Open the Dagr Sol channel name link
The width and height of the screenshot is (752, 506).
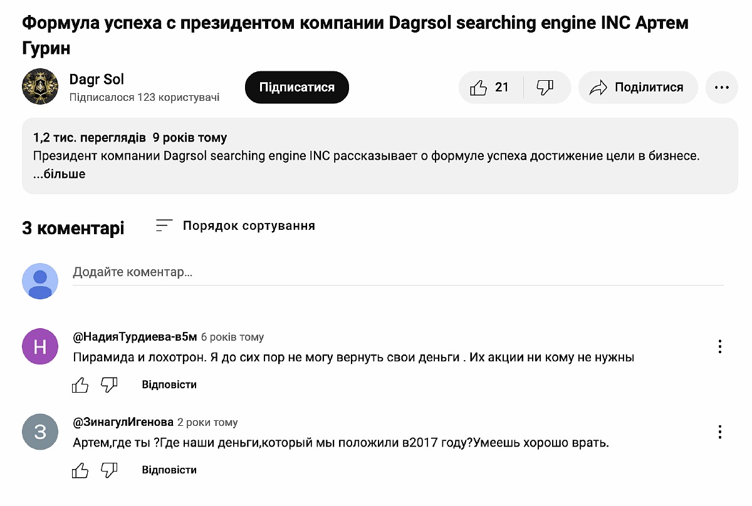click(97, 80)
